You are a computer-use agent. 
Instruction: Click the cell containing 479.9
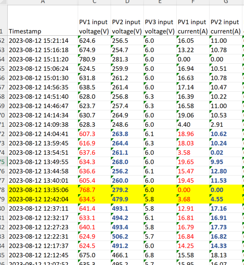pyautogui.click(x=127, y=199)
